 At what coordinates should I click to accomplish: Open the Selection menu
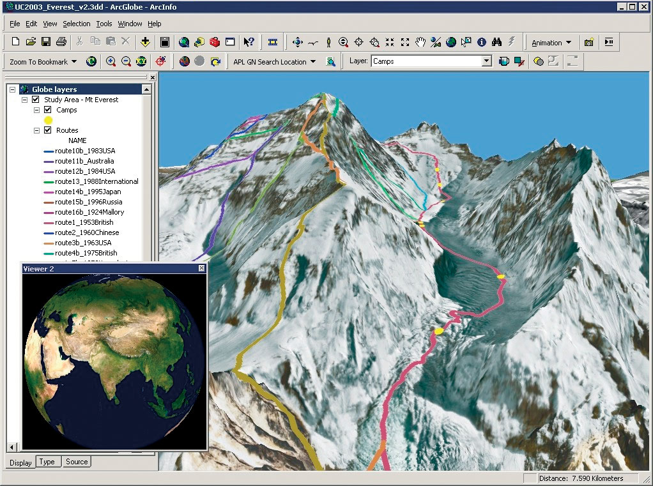76,24
